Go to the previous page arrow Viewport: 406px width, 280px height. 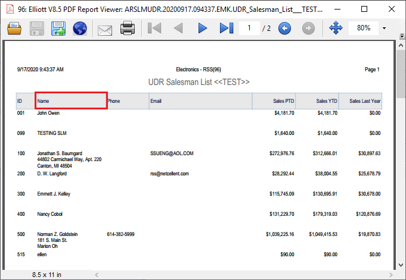pos(178,28)
